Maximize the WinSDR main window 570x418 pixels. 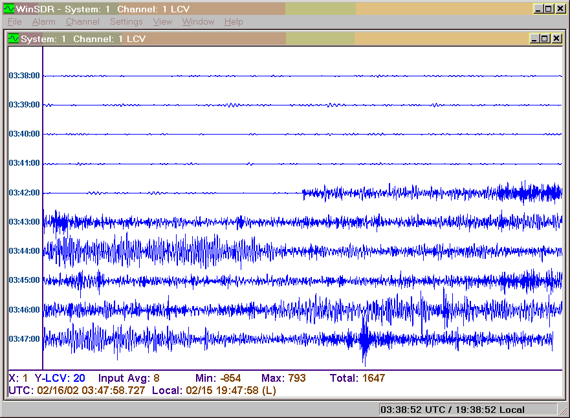548,8
